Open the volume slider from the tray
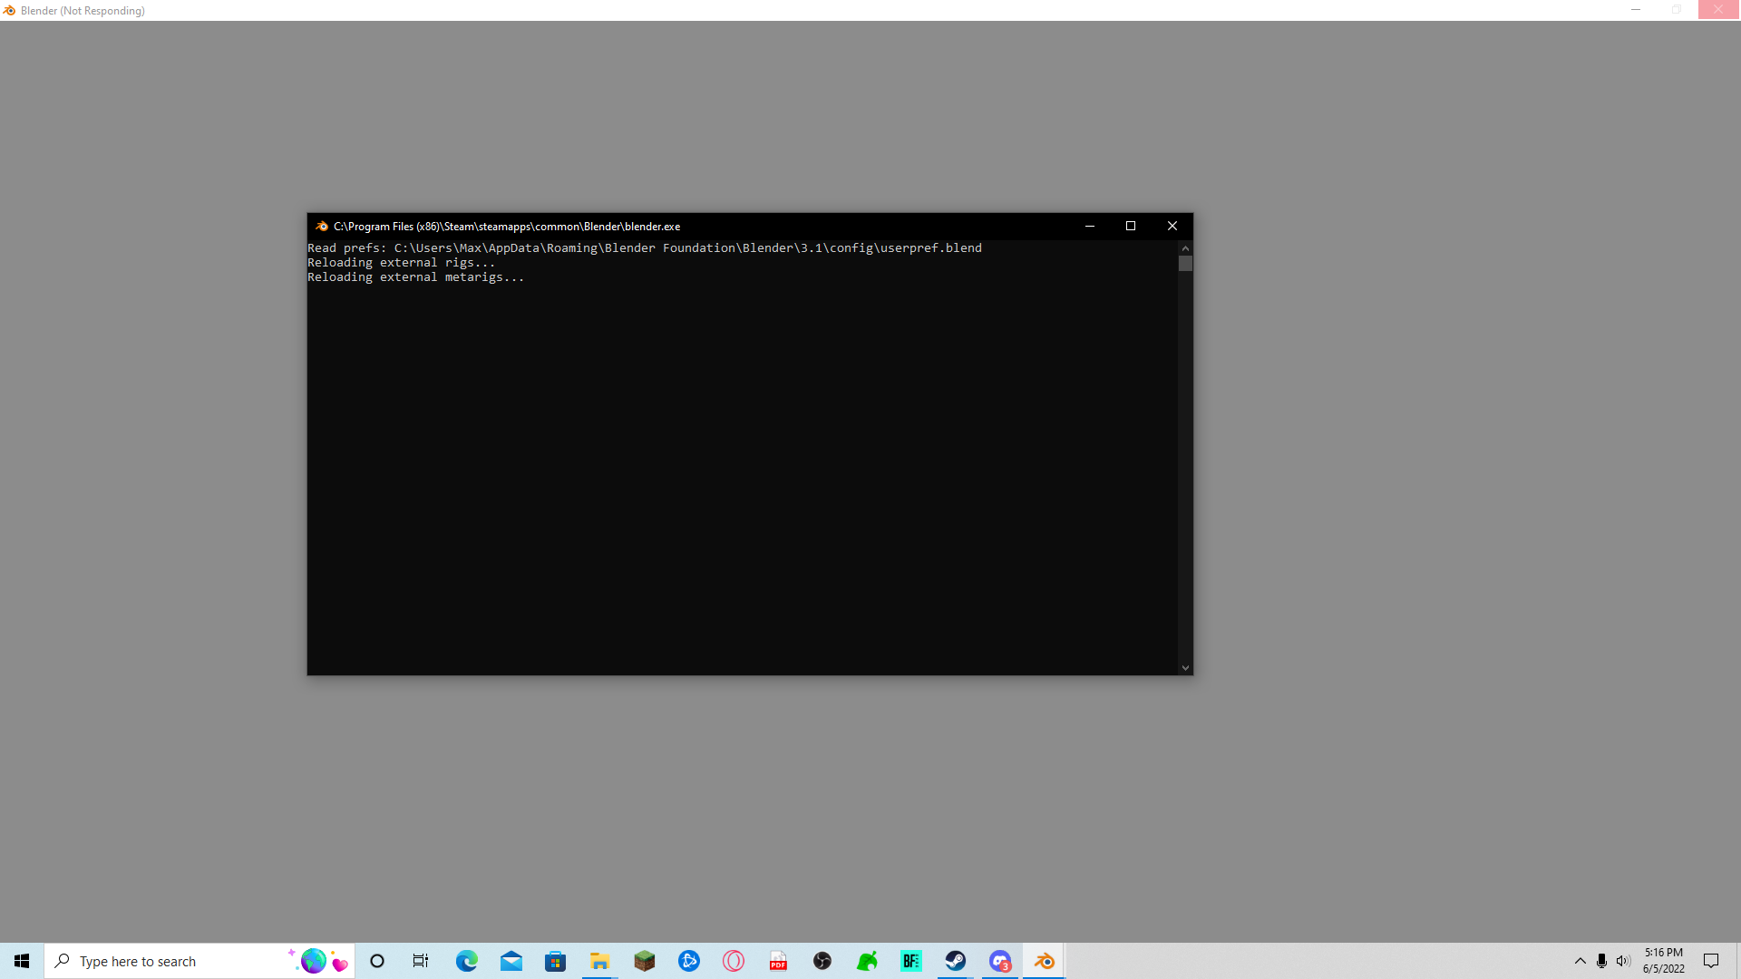 (x=1623, y=961)
